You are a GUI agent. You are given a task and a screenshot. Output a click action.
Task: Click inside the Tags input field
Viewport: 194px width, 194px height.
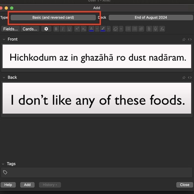[97, 172]
